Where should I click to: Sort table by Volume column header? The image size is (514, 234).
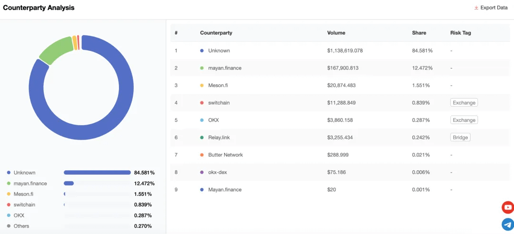tap(336, 33)
